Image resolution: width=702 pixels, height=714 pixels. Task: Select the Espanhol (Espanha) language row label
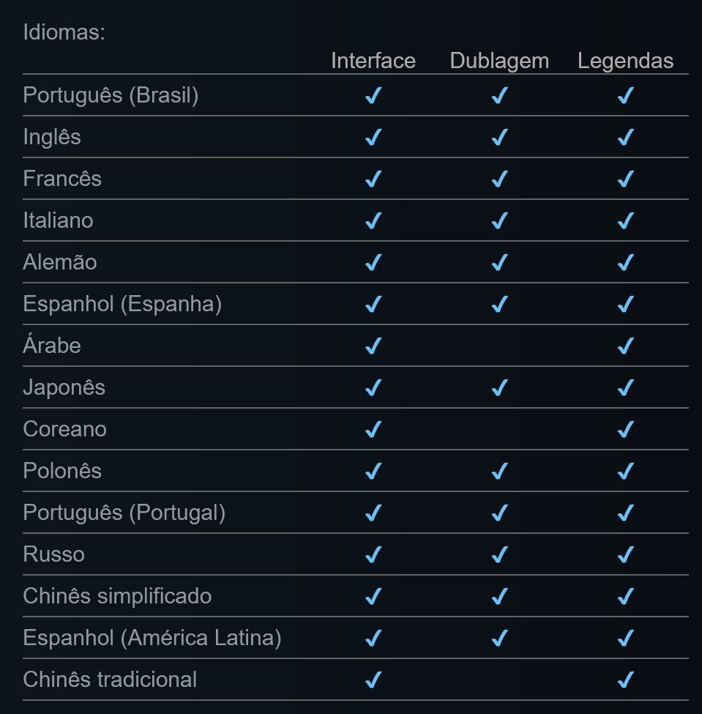tap(122, 304)
